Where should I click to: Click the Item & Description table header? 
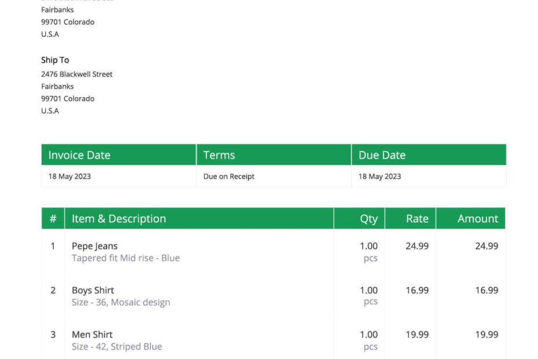tap(119, 218)
